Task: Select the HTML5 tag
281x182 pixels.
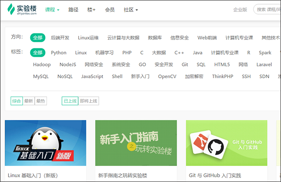Action: click(x=222, y=65)
